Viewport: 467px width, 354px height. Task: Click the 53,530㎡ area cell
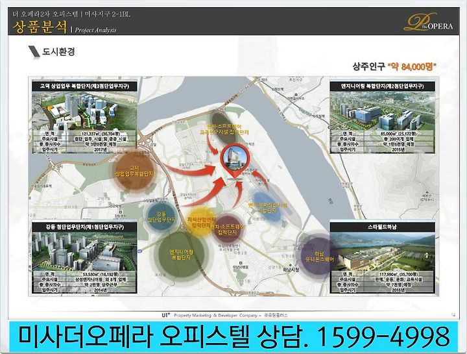coord(100,274)
